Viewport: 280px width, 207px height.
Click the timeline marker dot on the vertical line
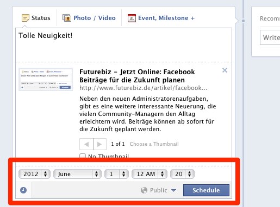[x=244, y=21]
